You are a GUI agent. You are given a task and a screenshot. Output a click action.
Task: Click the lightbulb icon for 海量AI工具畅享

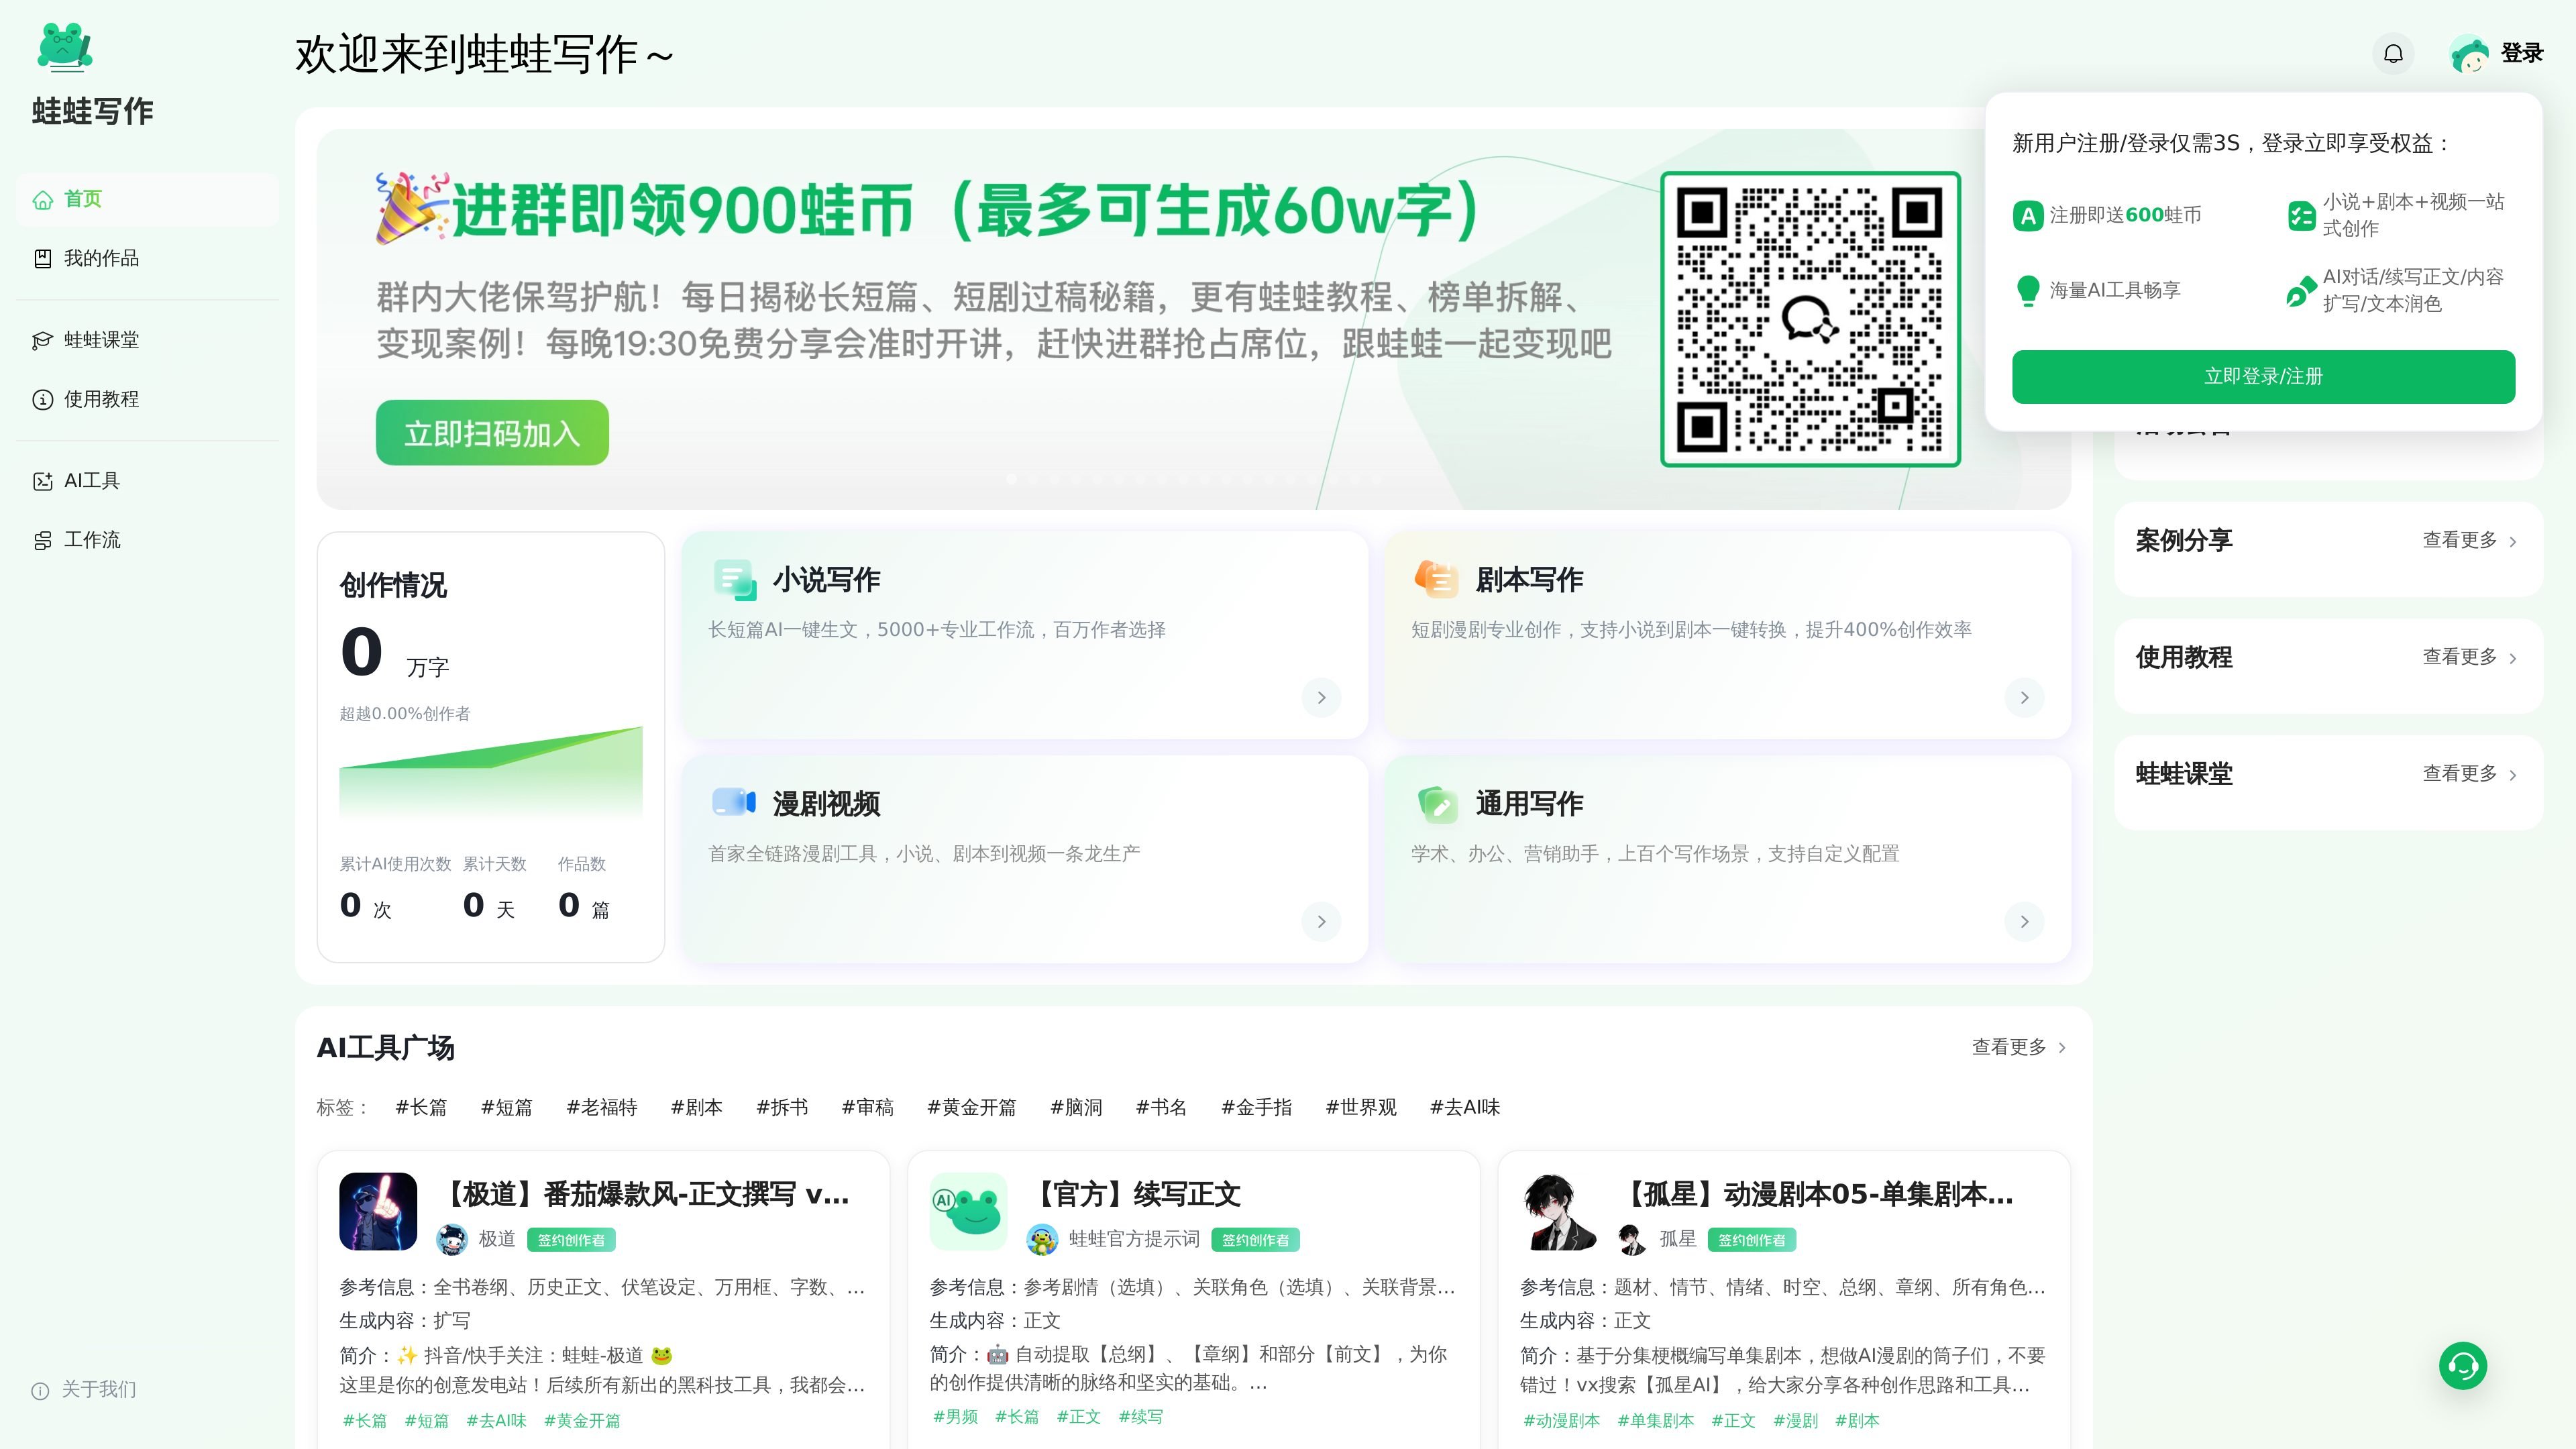tap(2028, 291)
